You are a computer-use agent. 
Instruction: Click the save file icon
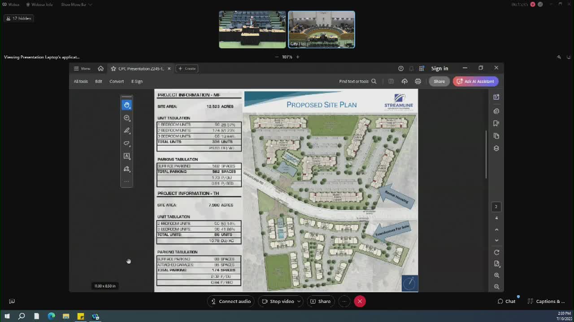(391, 81)
